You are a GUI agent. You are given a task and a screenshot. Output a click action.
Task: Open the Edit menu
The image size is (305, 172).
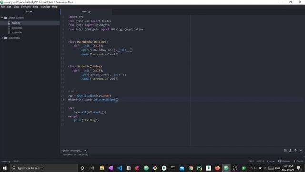(9, 7)
